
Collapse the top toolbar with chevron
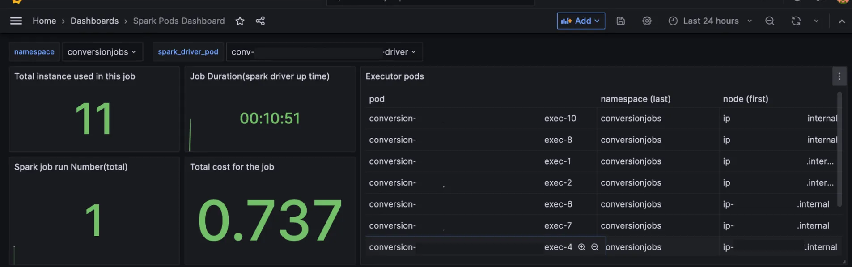pyautogui.click(x=842, y=21)
